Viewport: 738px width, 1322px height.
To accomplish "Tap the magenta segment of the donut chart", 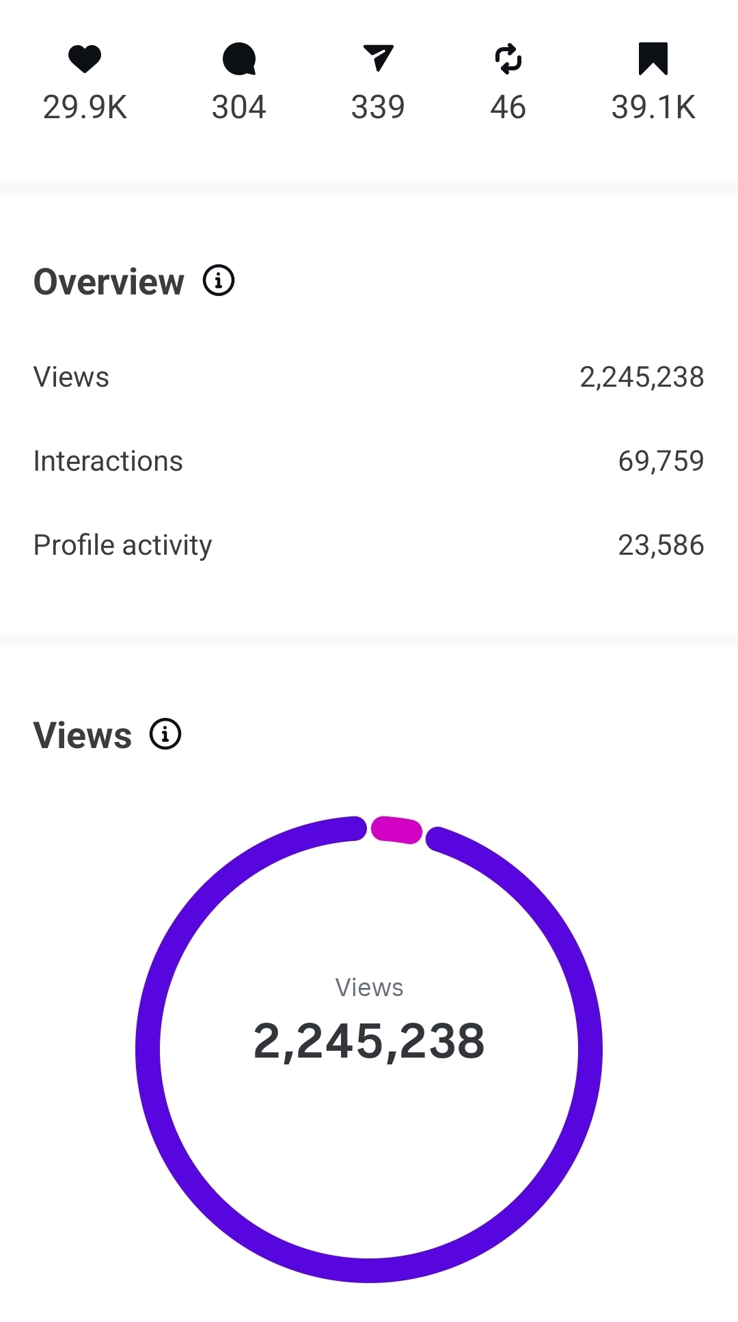I will pyautogui.click(x=396, y=830).
